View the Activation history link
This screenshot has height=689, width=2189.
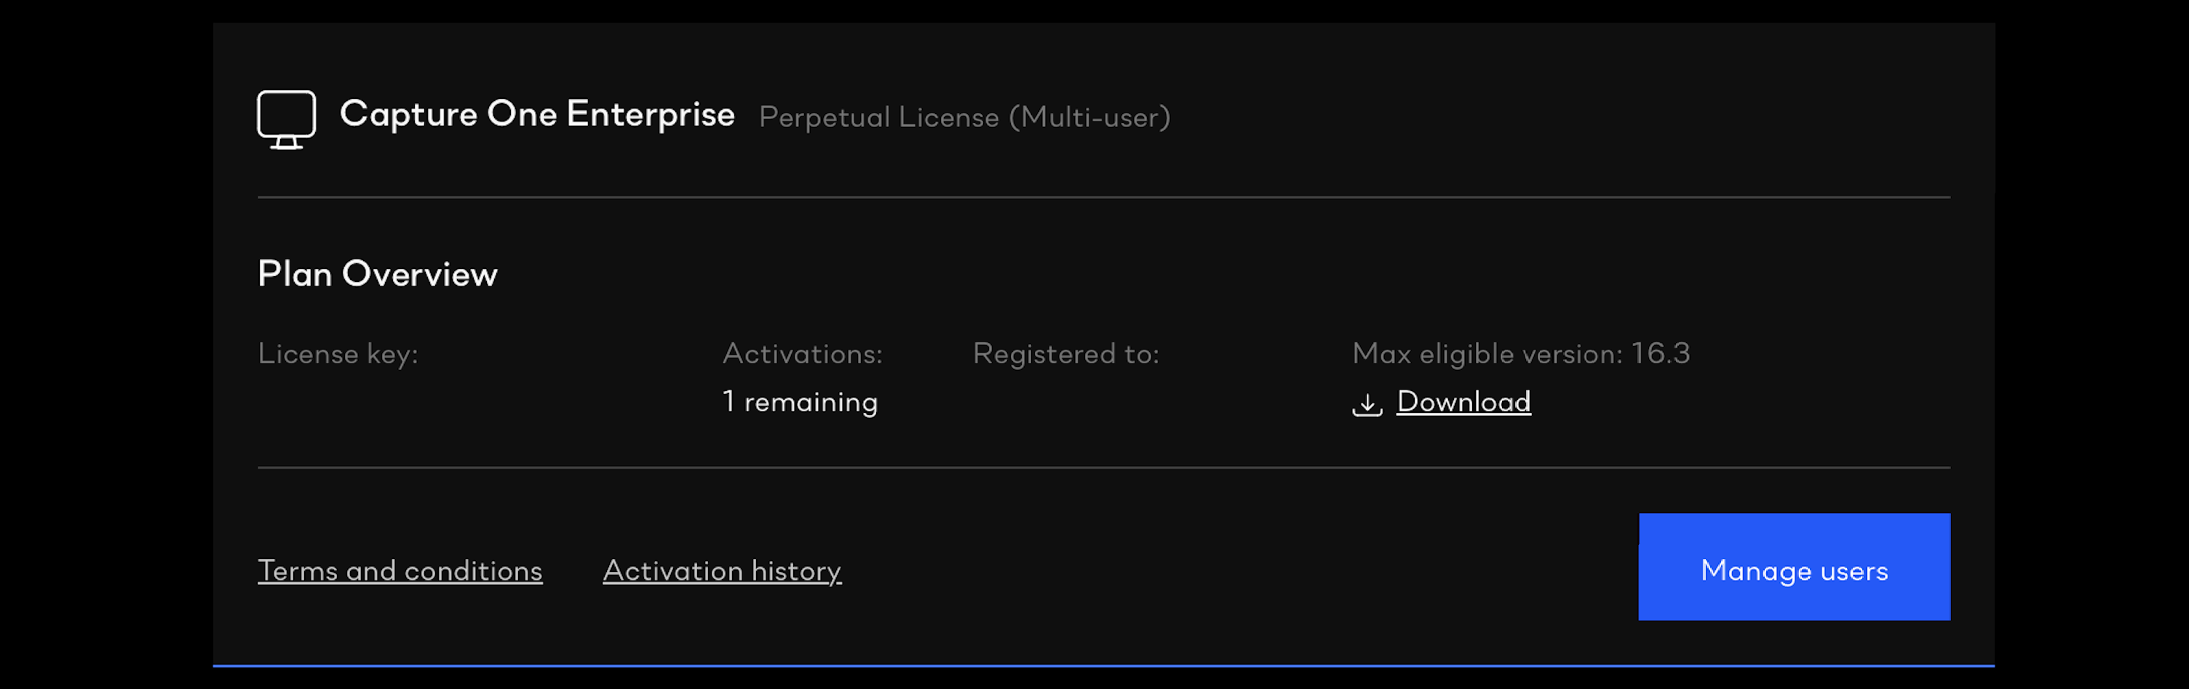(x=721, y=571)
